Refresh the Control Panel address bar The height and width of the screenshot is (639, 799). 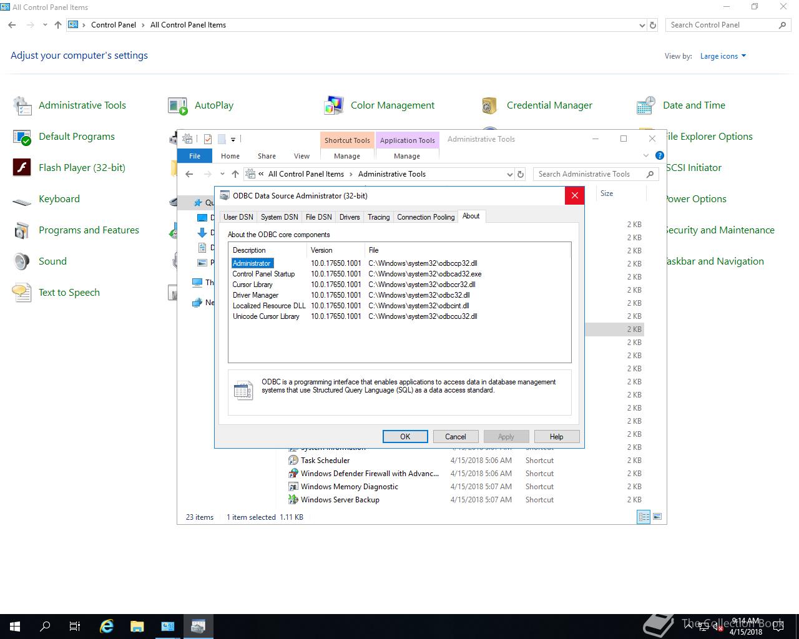tap(653, 25)
